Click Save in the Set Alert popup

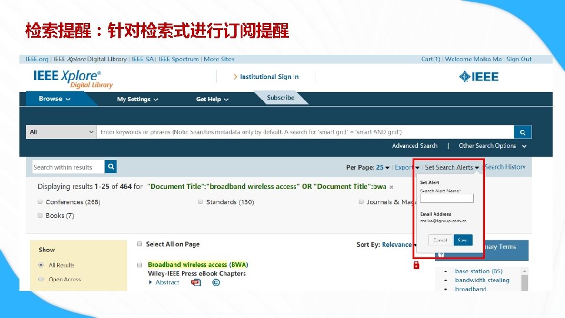[463, 240]
